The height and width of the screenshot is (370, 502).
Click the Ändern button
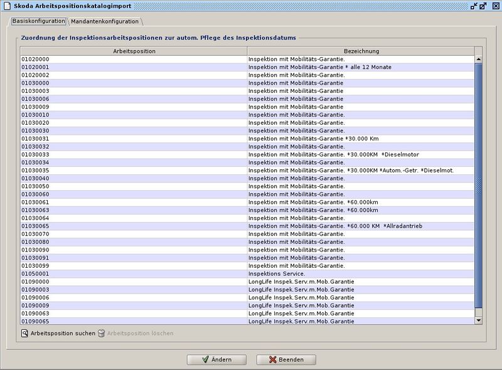click(x=216, y=359)
